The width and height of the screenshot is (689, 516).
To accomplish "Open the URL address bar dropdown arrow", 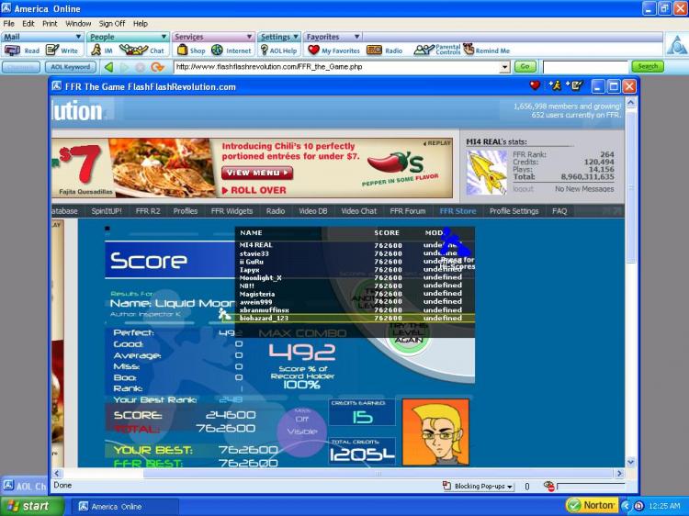I will pos(505,67).
